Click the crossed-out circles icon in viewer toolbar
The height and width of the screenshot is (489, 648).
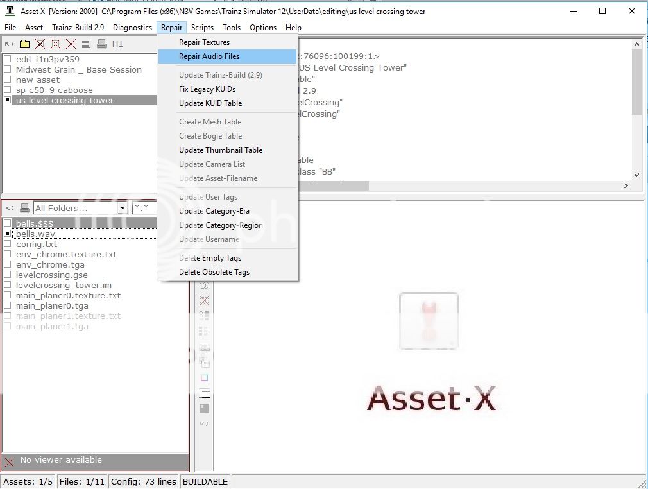click(x=204, y=300)
